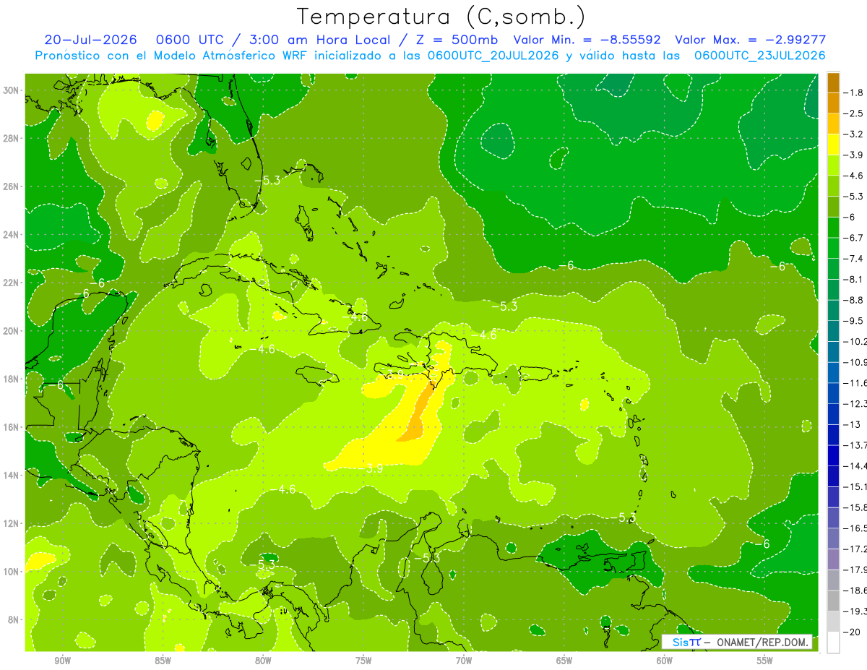Select the "Valor Max. = -2.99277" readout

pos(750,40)
